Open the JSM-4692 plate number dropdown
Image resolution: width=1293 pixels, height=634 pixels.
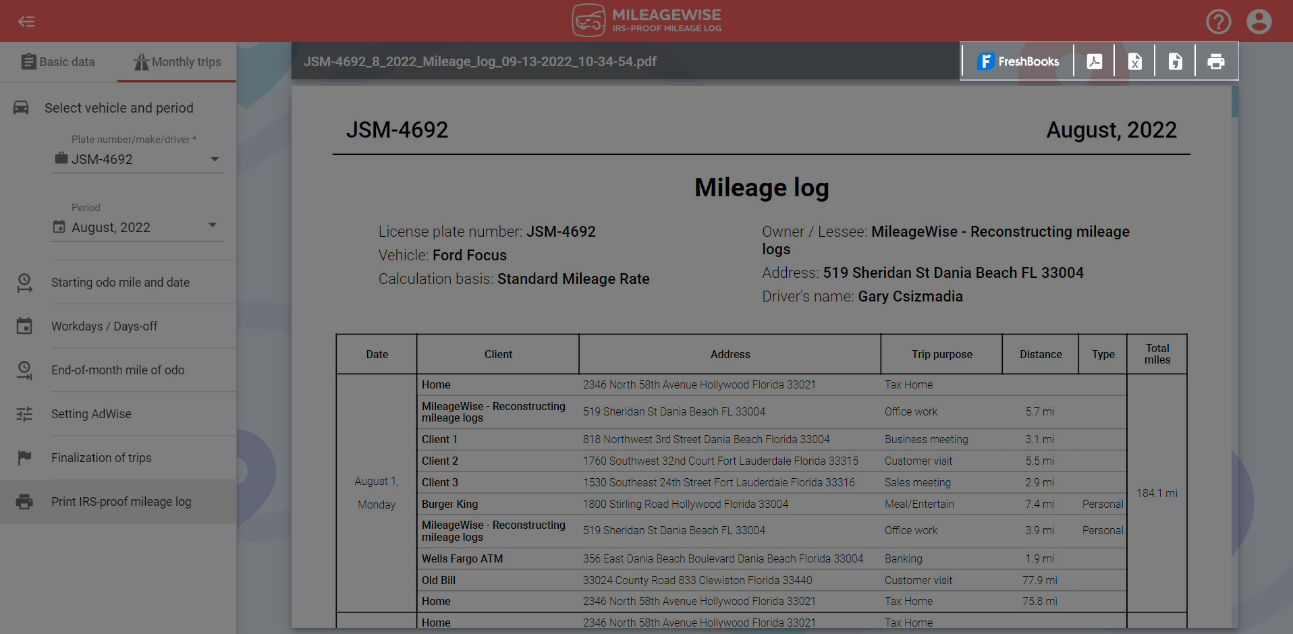point(137,159)
